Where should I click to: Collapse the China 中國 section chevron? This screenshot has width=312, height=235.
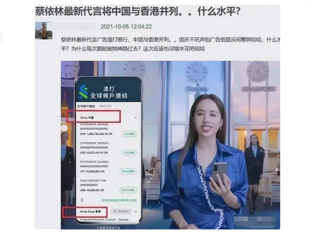point(135,118)
